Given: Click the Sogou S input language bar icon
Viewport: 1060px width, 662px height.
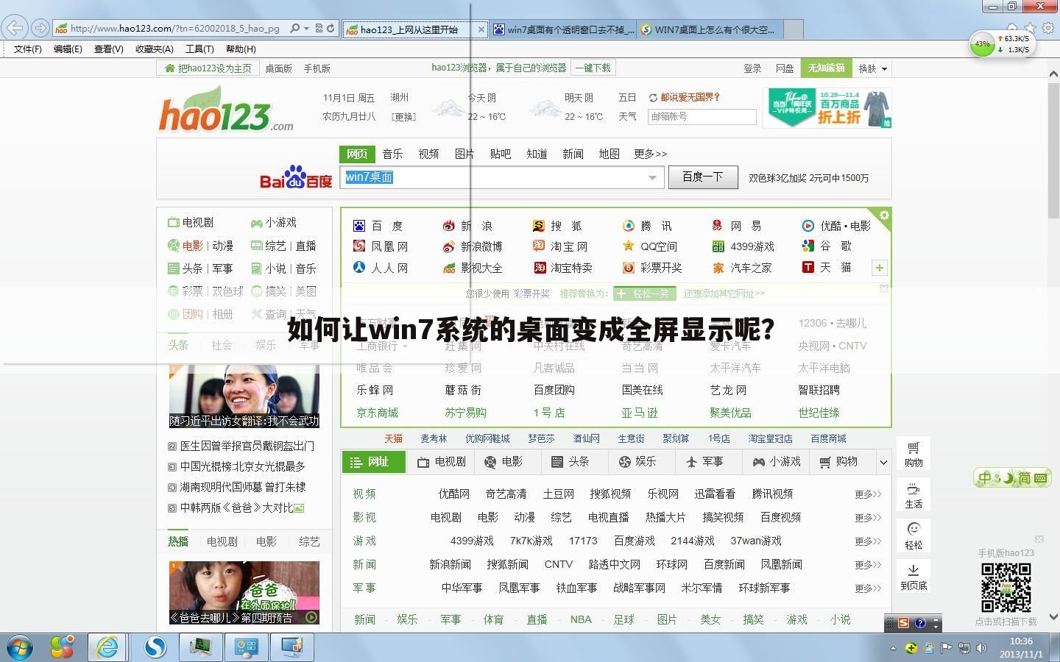Looking at the screenshot, I should 903,624.
